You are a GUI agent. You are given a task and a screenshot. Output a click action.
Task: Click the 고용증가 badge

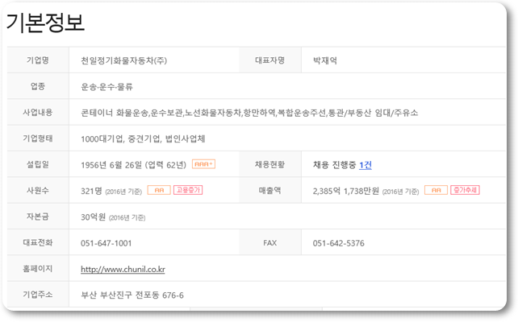(188, 190)
